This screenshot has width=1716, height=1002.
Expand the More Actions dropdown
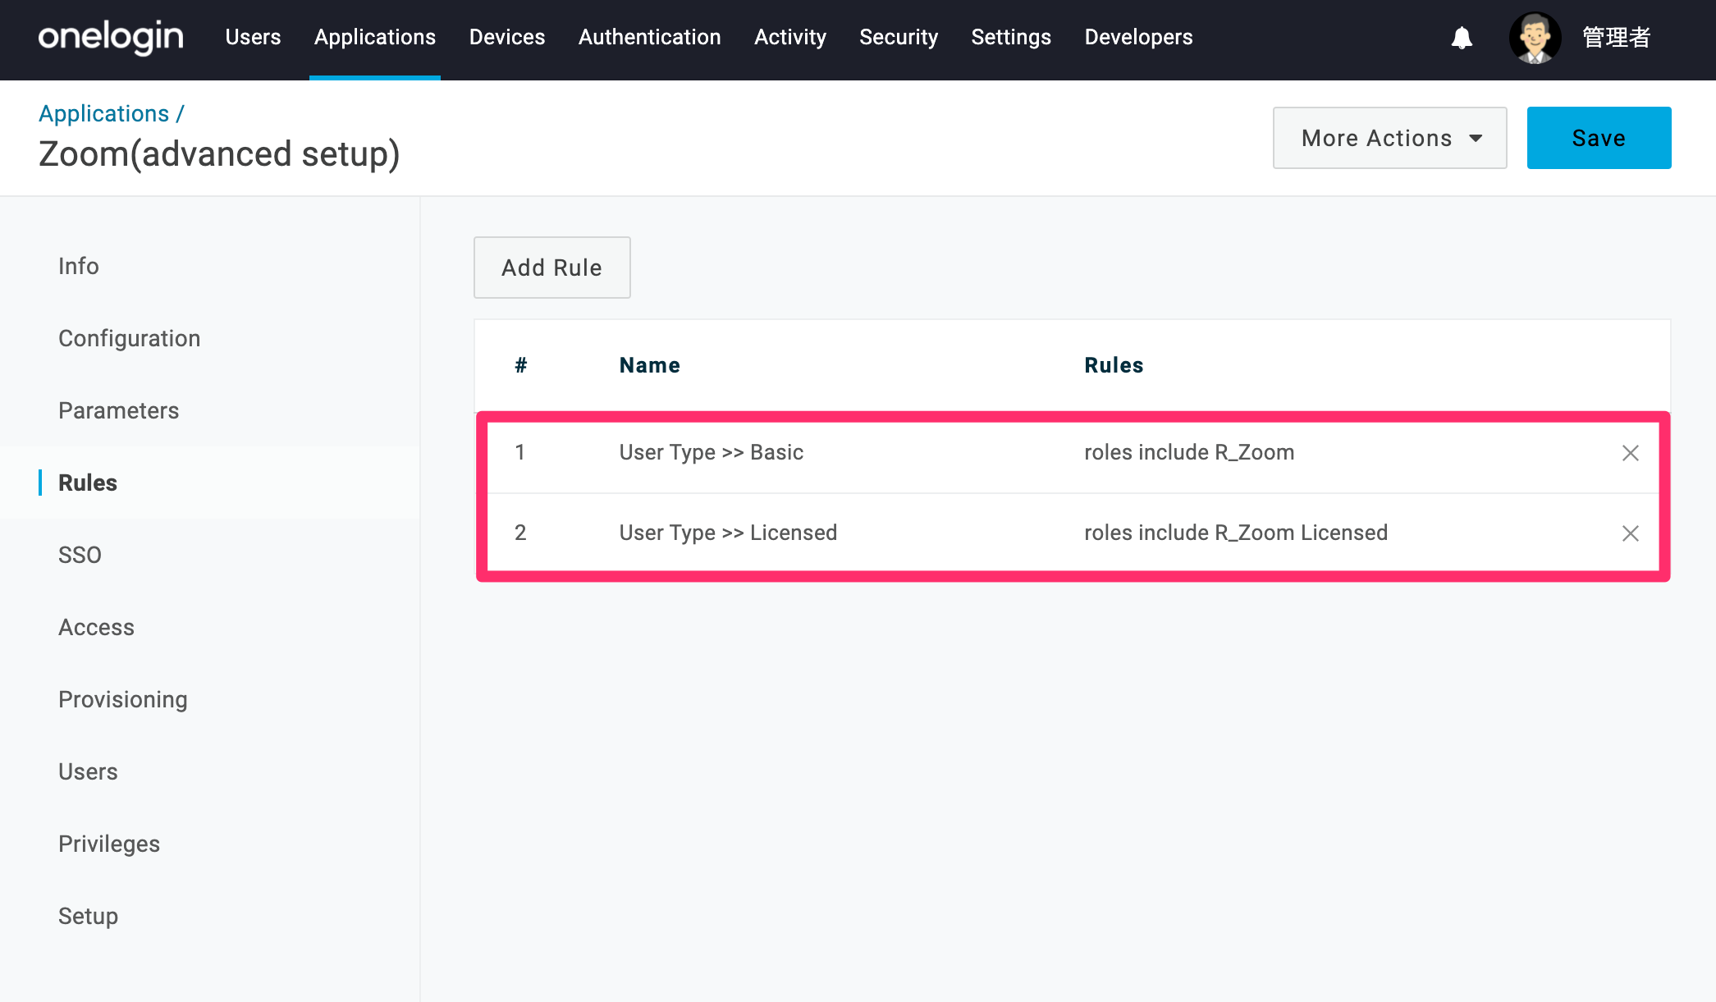pos(1389,138)
